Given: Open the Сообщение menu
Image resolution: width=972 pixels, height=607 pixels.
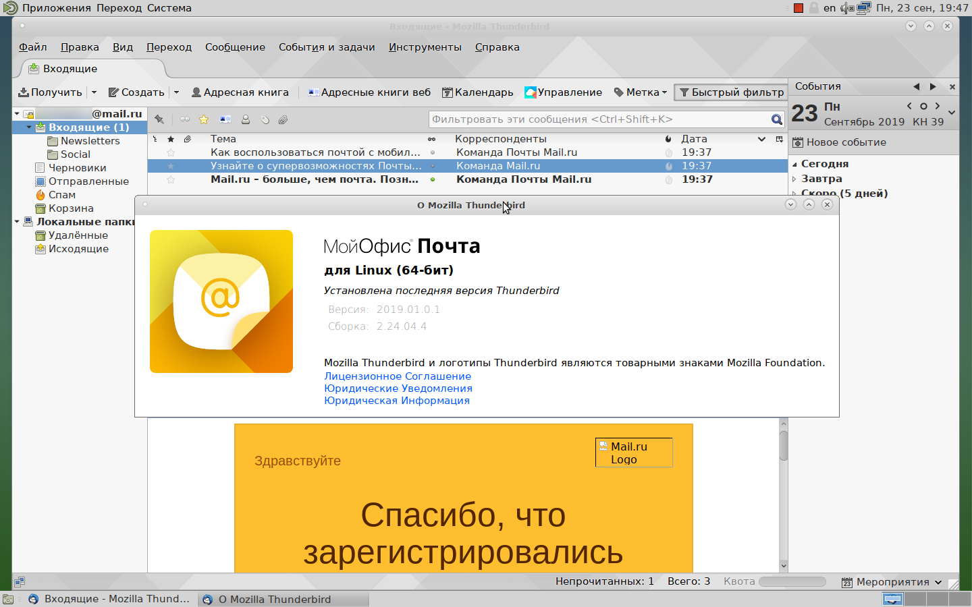Looking at the screenshot, I should pyautogui.click(x=236, y=47).
